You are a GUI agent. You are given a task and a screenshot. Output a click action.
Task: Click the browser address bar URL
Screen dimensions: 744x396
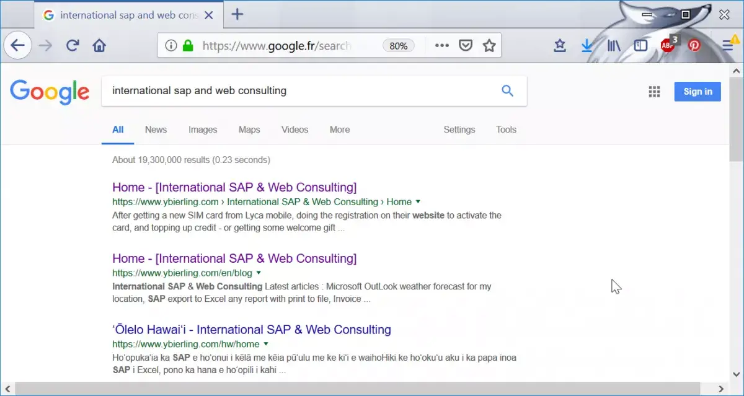(277, 46)
